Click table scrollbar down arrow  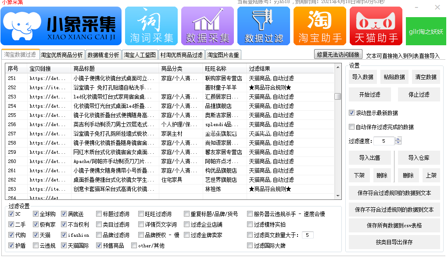[x=338, y=196]
